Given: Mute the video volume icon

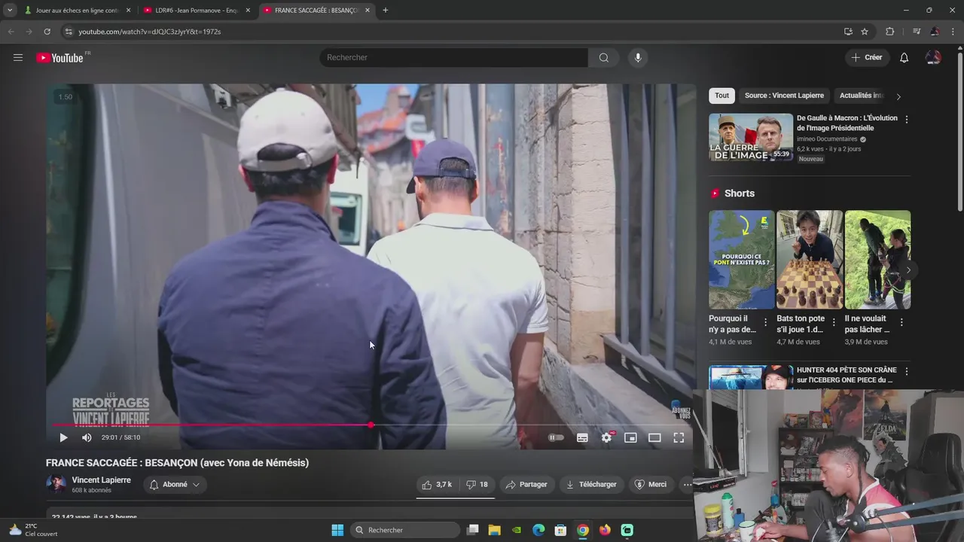Looking at the screenshot, I should click(87, 437).
